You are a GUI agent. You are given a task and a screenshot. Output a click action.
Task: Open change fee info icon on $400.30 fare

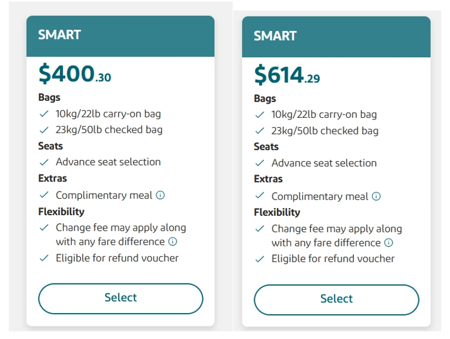173,242
